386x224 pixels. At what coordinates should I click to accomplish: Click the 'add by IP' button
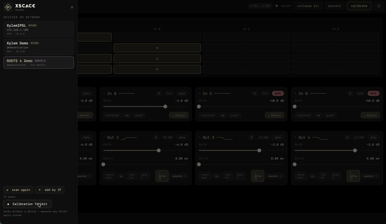point(50,190)
